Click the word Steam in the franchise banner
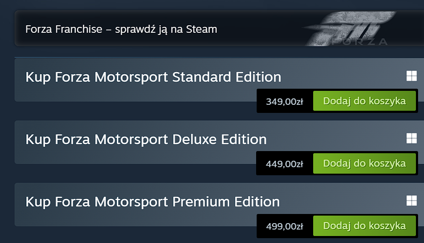This screenshot has width=424, height=243. pyautogui.click(x=201, y=29)
